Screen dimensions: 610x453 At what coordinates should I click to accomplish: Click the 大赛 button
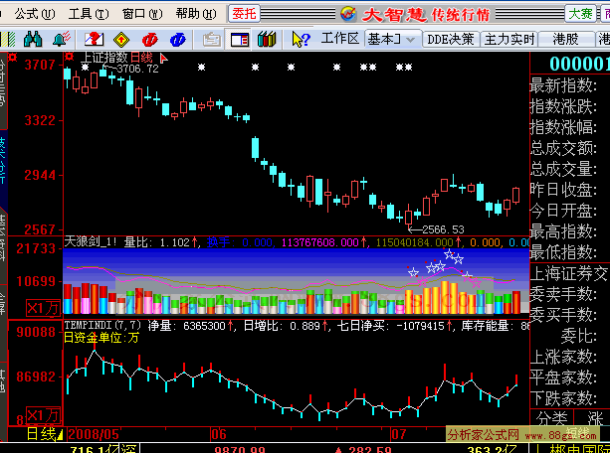[580, 14]
